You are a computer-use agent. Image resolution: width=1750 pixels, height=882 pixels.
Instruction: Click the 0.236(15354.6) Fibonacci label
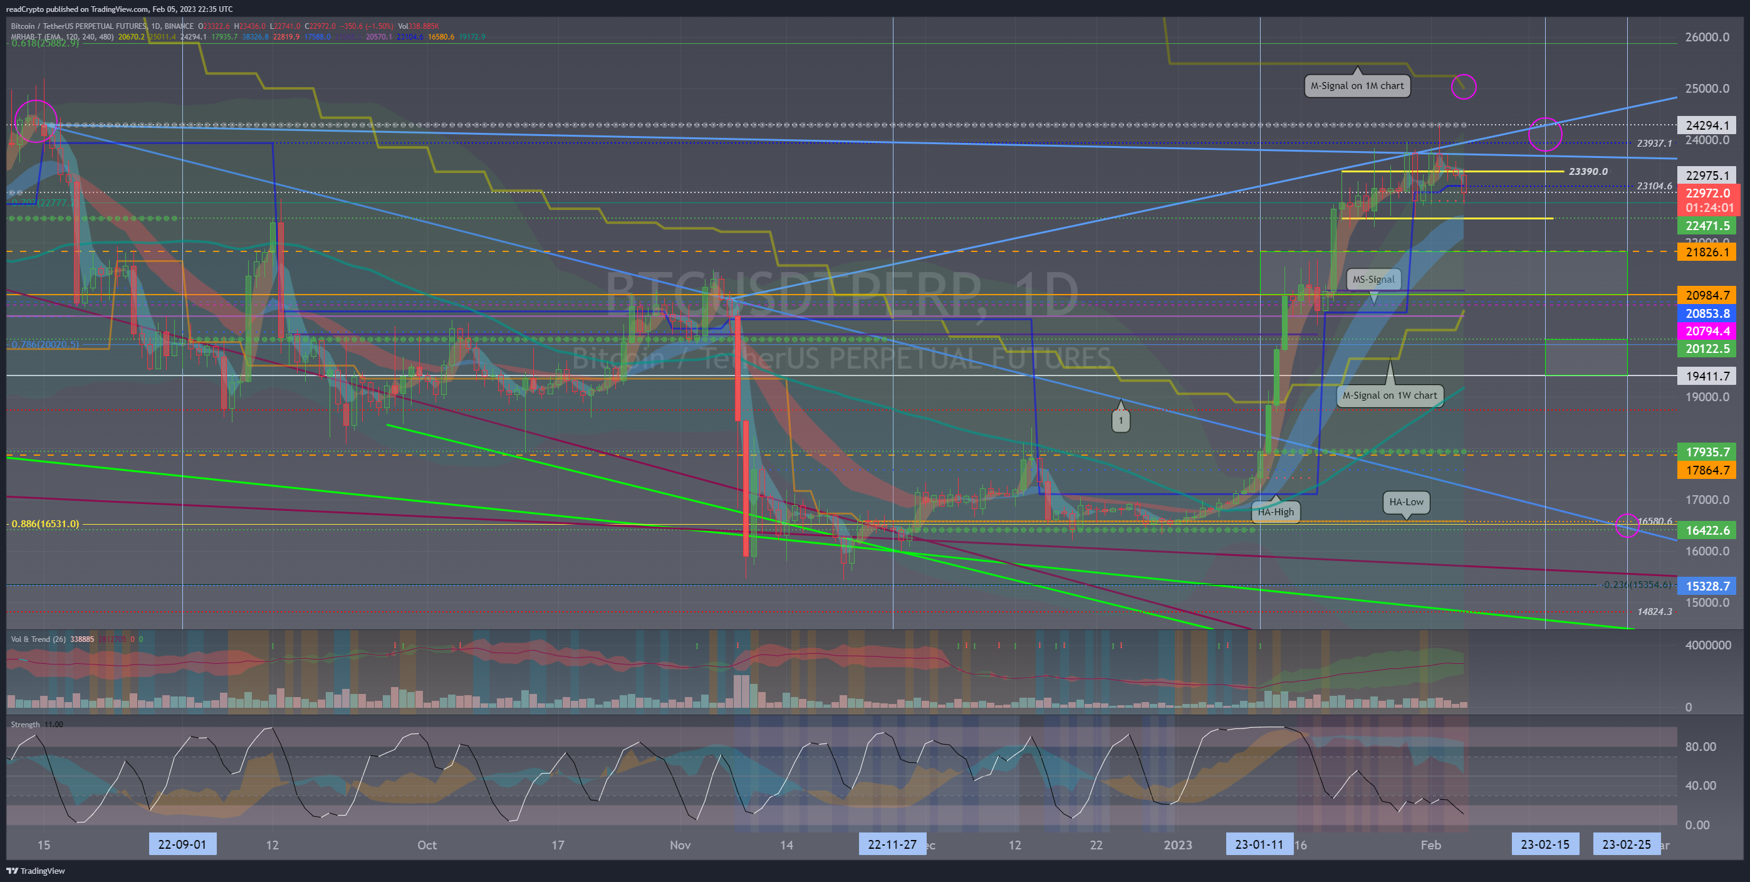tap(1637, 584)
